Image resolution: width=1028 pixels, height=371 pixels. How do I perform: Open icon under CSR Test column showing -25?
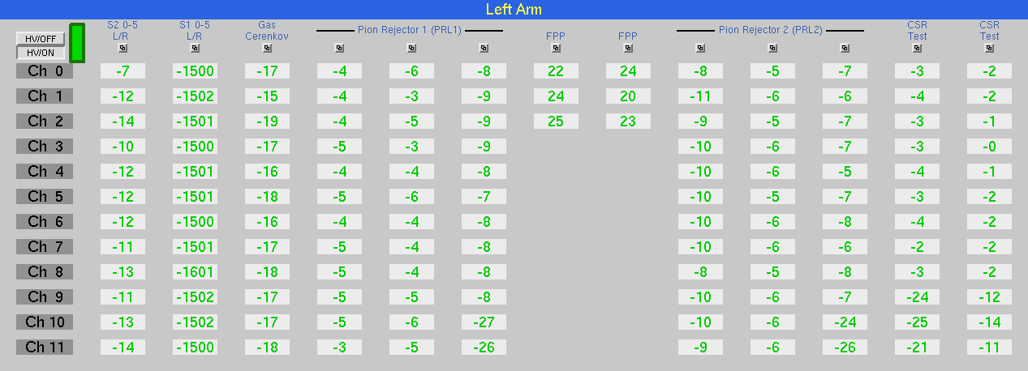[x=917, y=48]
